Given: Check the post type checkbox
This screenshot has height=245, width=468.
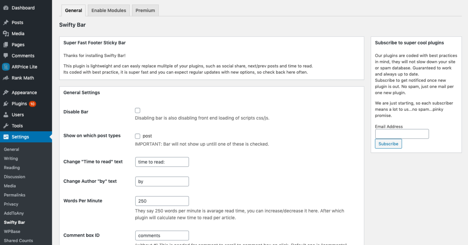Looking at the screenshot, I should tap(137, 136).
